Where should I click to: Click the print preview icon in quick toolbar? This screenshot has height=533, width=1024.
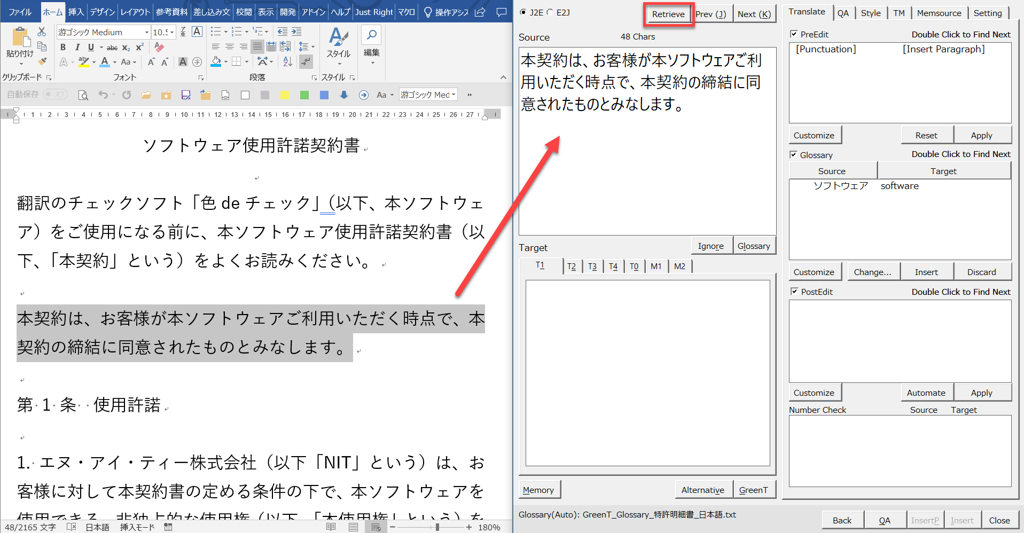pos(83,95)
